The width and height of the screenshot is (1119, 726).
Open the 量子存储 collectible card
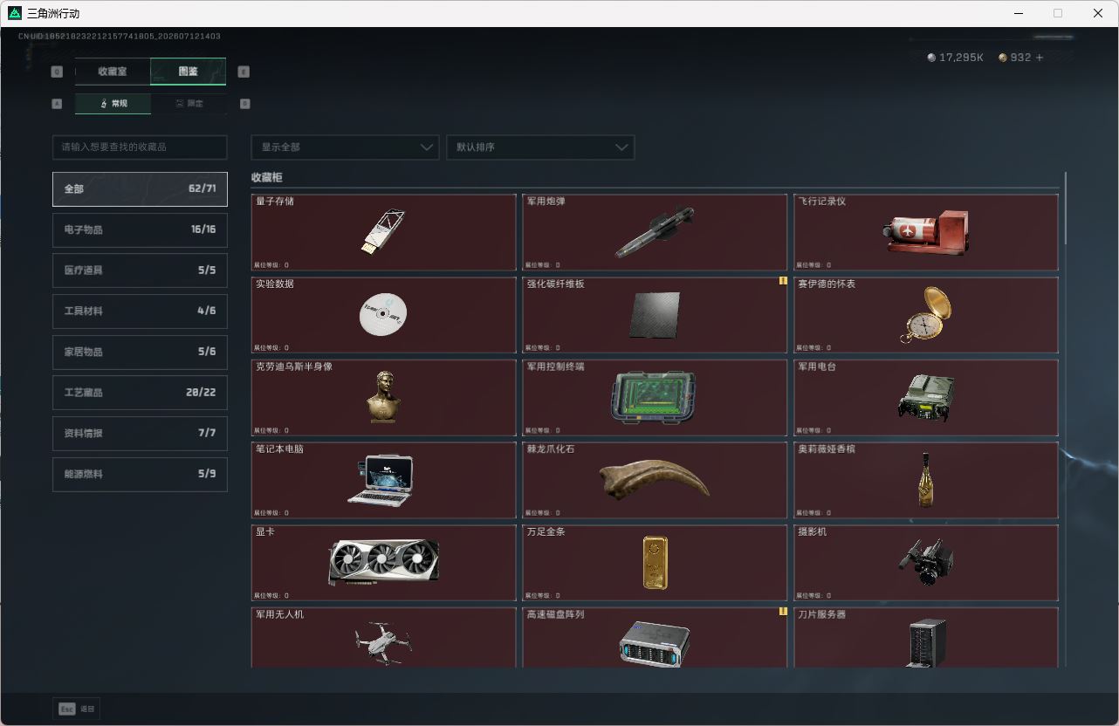(383, 232)
